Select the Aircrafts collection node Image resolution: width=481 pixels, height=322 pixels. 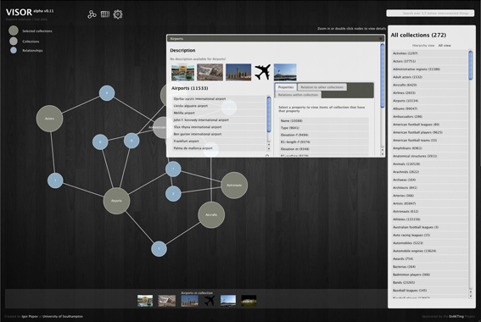pyautogui.click(x=211, y=214)
